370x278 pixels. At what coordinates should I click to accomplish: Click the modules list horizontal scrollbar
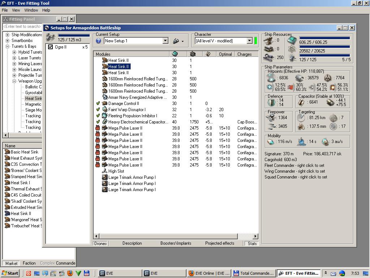tap(176, 236)
